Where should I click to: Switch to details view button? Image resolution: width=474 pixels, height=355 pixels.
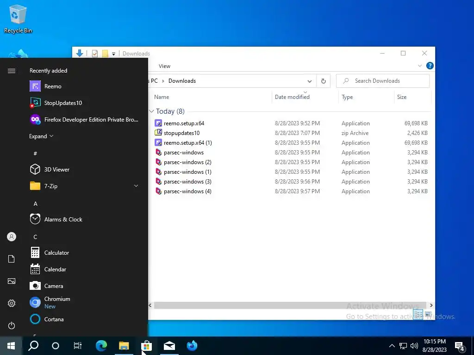[418, 314]
